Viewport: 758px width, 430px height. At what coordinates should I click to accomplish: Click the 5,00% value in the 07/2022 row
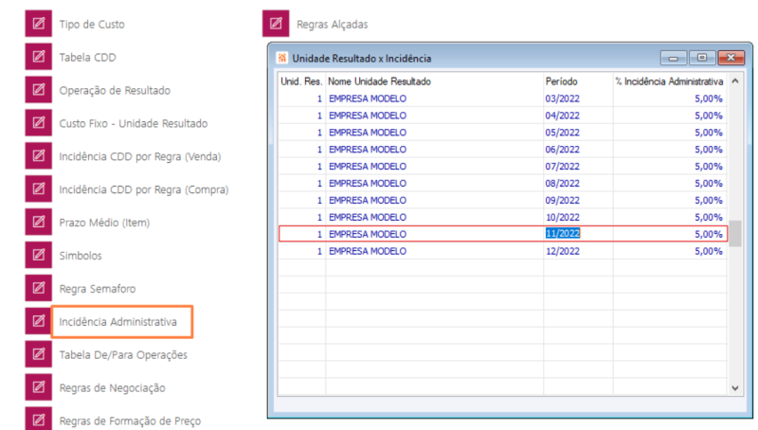[709, 166]
